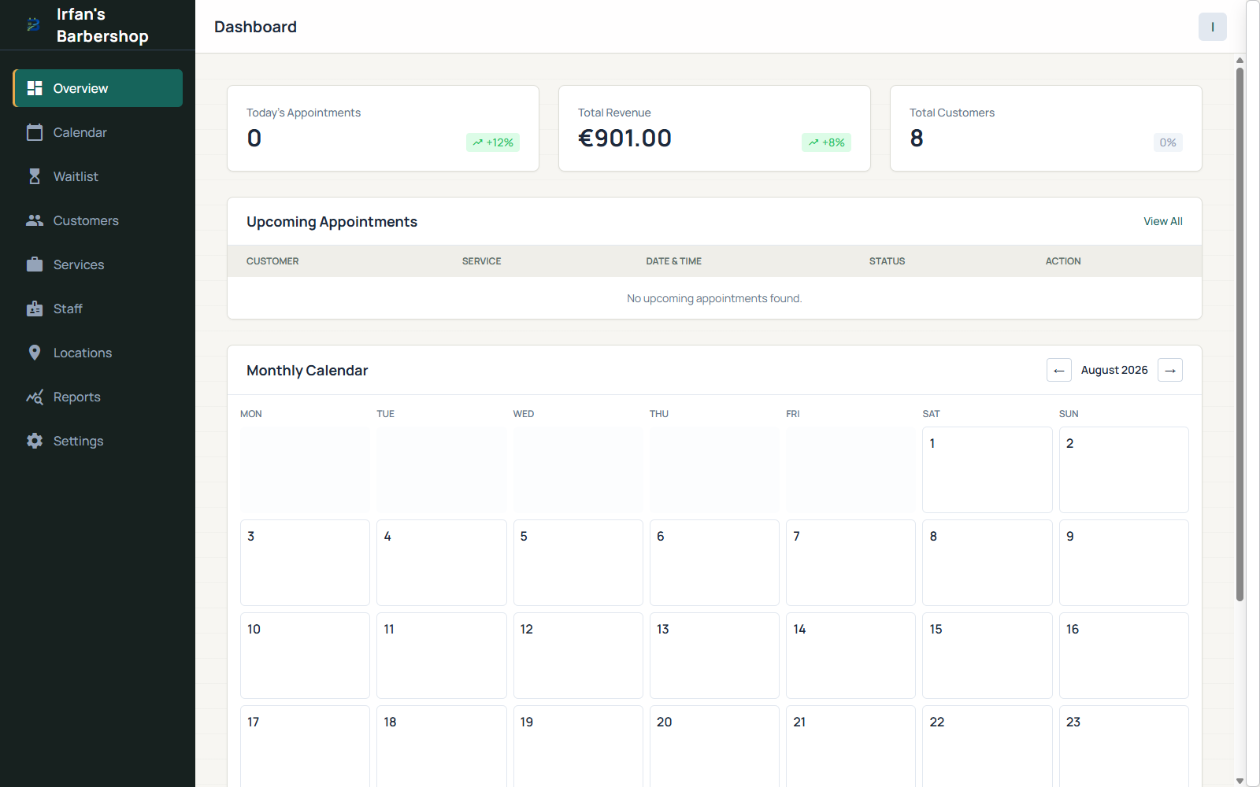Select August 9 calendar cell
The height and width of the screenshot is (787, 1260).
click(1124, 563)
